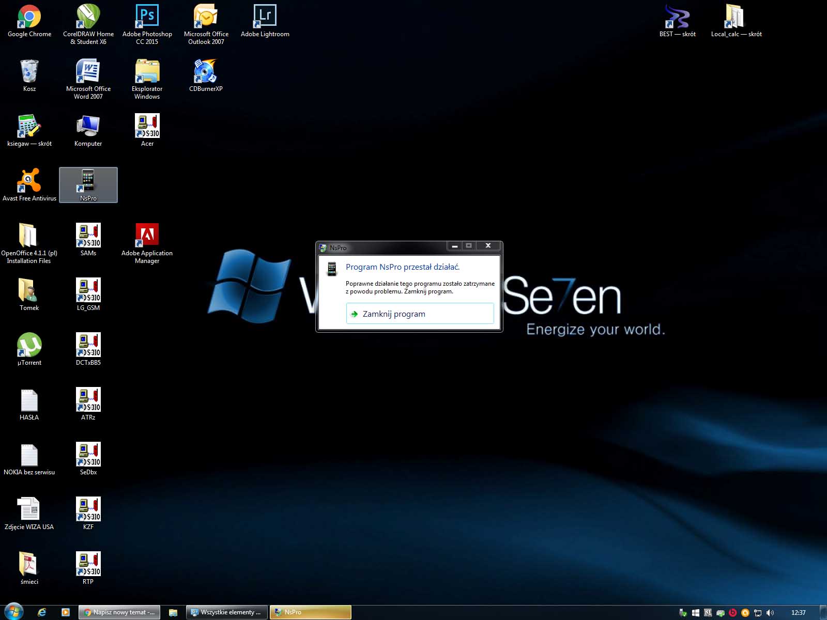Select the NsPro desktop shortcut
Image resolution: width=827 pixels, height=620 pixels.
[x=88, y=185]
